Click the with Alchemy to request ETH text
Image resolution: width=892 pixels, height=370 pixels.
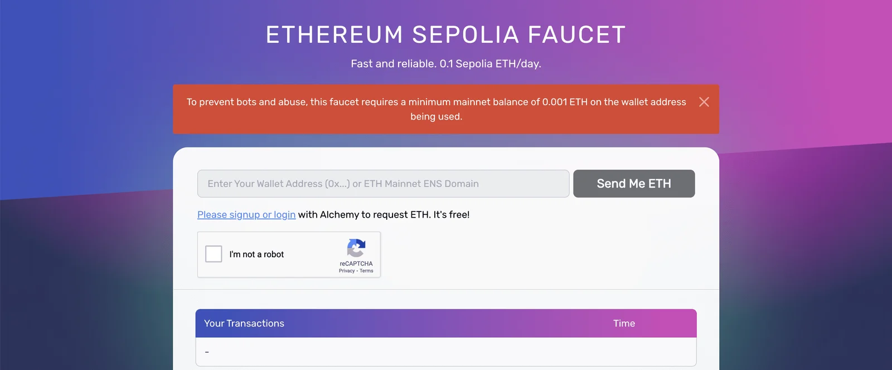click(364, 215)
